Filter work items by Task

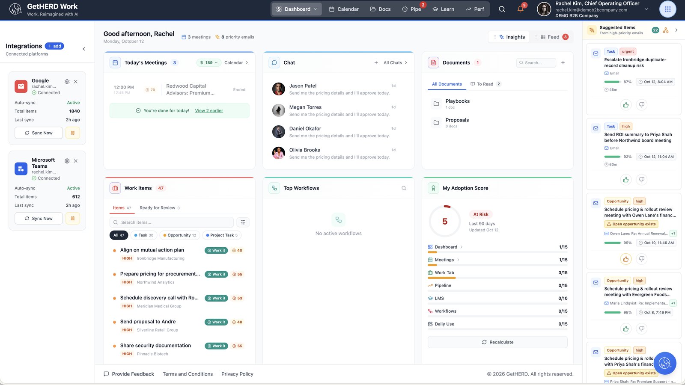click(x=143, y=235)
